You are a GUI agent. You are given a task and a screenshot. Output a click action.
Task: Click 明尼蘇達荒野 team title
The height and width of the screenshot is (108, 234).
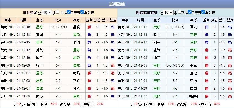point(147,13)
